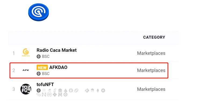207x102 pixels.
Task: Open the AFKDAO dapp link
Action: 58,67
